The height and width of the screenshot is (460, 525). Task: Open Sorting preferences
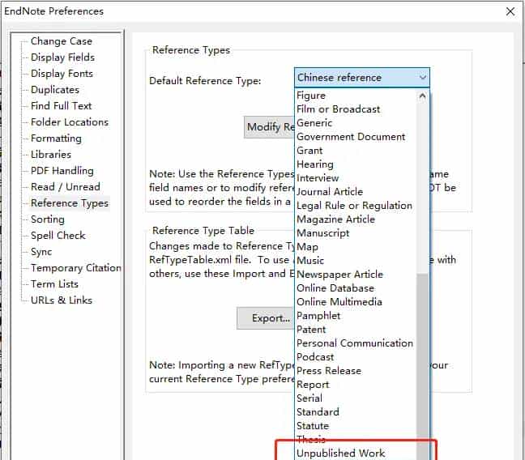(48, 219)
